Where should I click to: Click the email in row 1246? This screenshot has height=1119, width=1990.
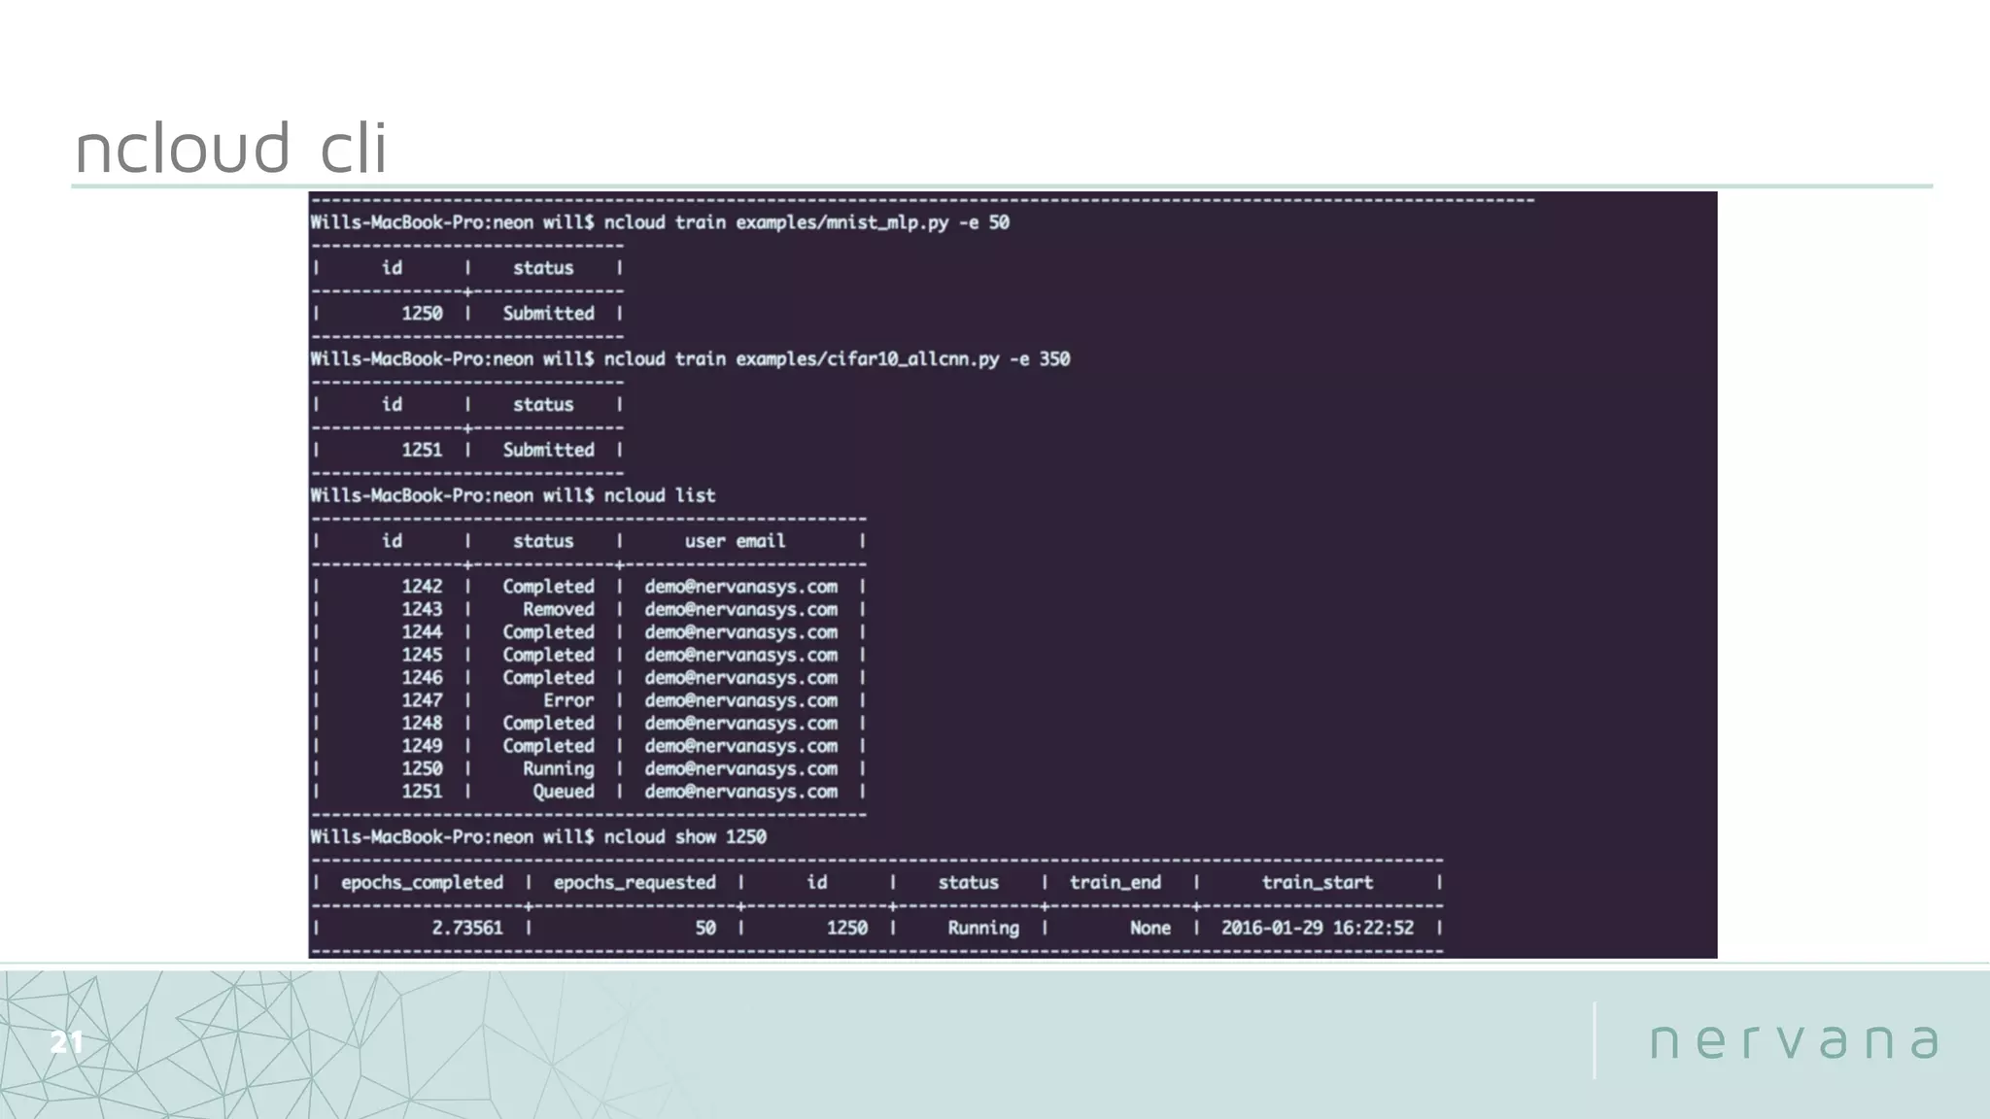click(x=740, y=678)
